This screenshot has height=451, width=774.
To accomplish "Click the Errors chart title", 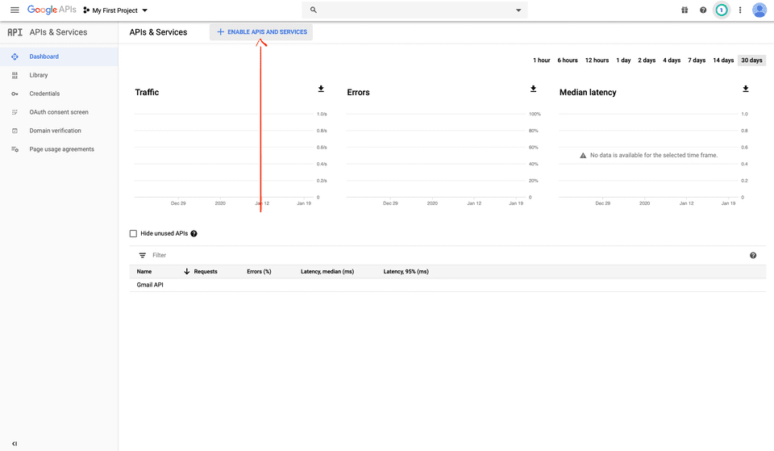I will tap(358, 92).
